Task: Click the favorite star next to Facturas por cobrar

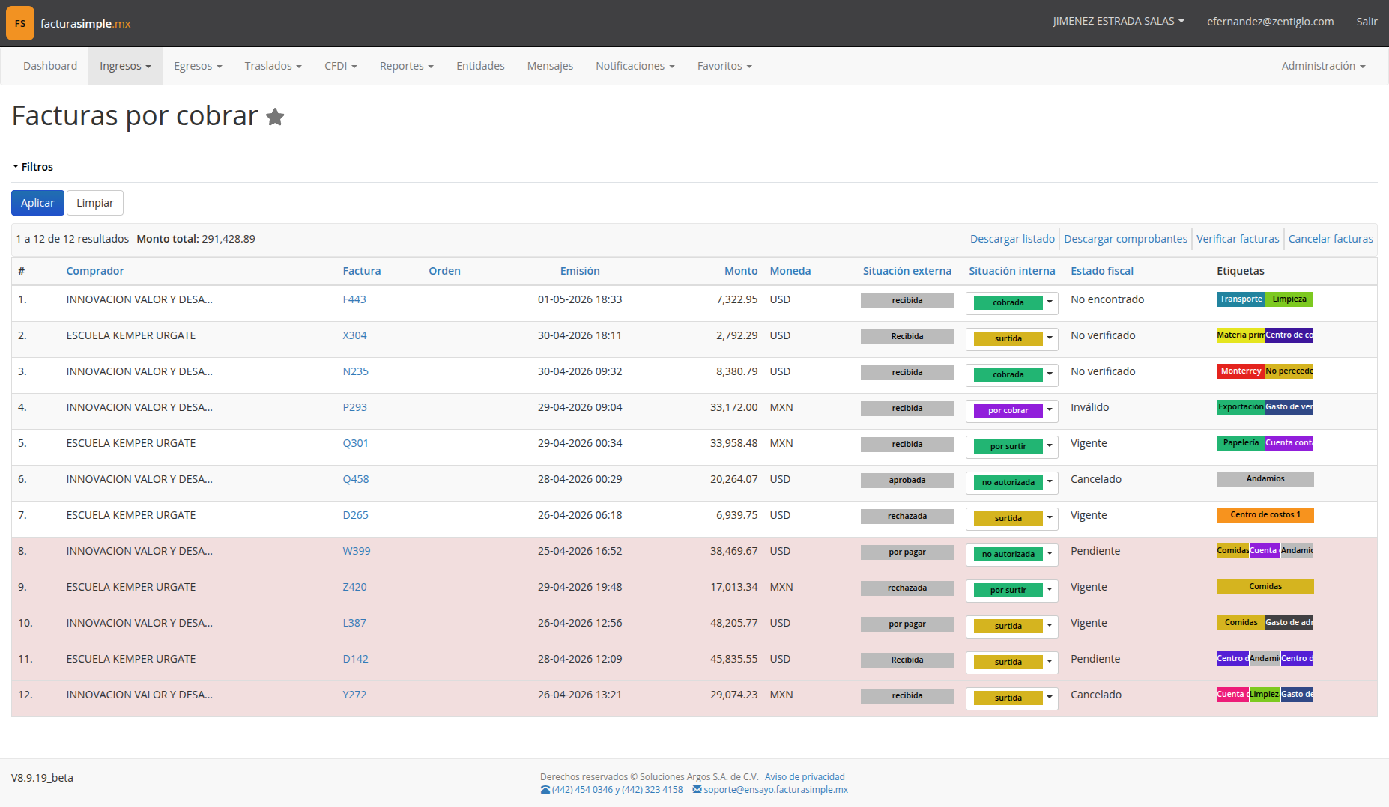Action: [x=275, y=117]
